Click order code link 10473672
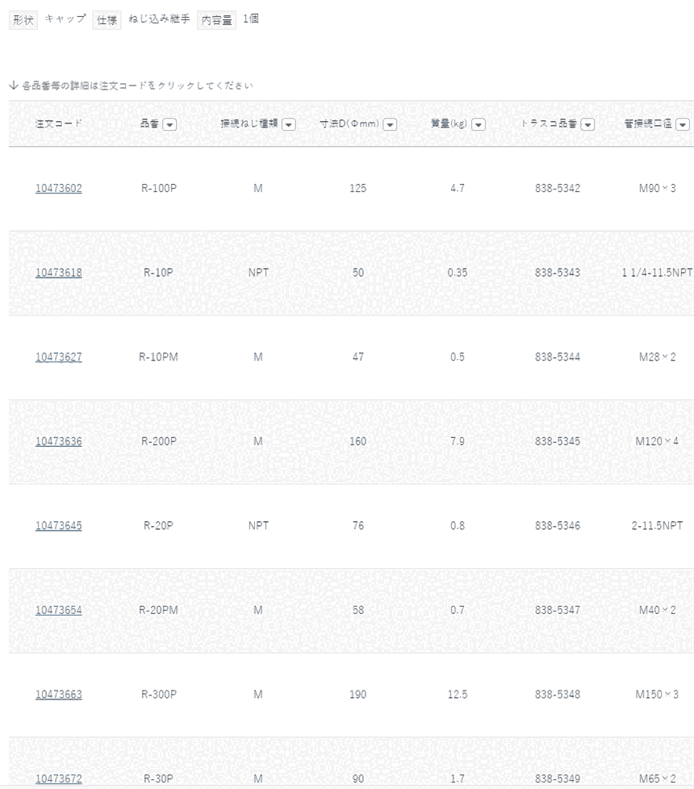 58,779
